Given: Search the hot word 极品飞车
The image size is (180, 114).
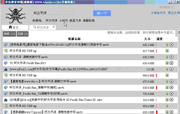Looking at the screenshot, I should [x=75, y=21].
